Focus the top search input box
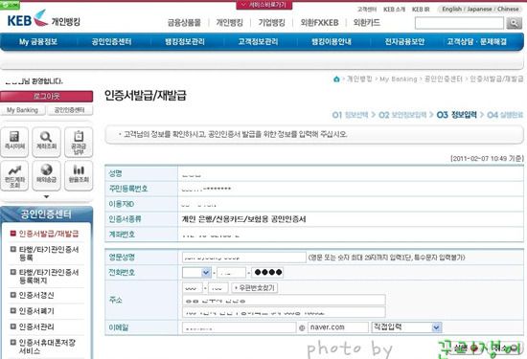The image size is (527, 359). coord(459,23)
